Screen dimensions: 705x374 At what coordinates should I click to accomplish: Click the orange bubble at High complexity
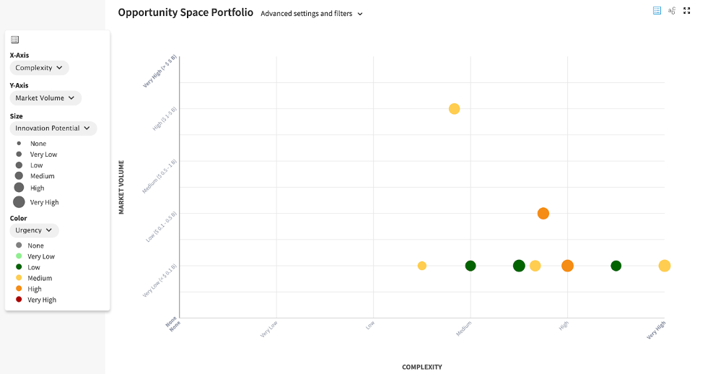[567, 266]
